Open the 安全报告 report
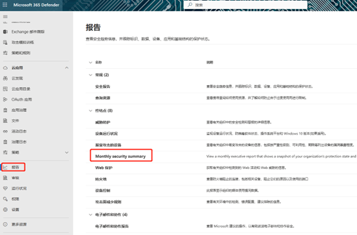This screenshot has width=357, height=235. tap(102, 86)
